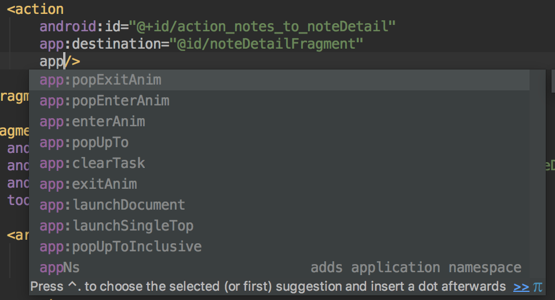Open the >> link in hint bar
Viewport: 555px width, 300px height.
pyautogui.click(x=521, y=287)
